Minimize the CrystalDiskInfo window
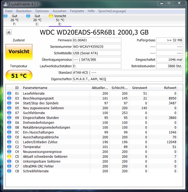The height and width of the screenshot is (192, 188). click(x=162, y=3)
